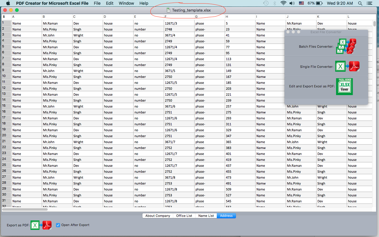The height and width of the screenshot is (237, 379).
Task: Open the Window menu
Action: pos(126,3)
